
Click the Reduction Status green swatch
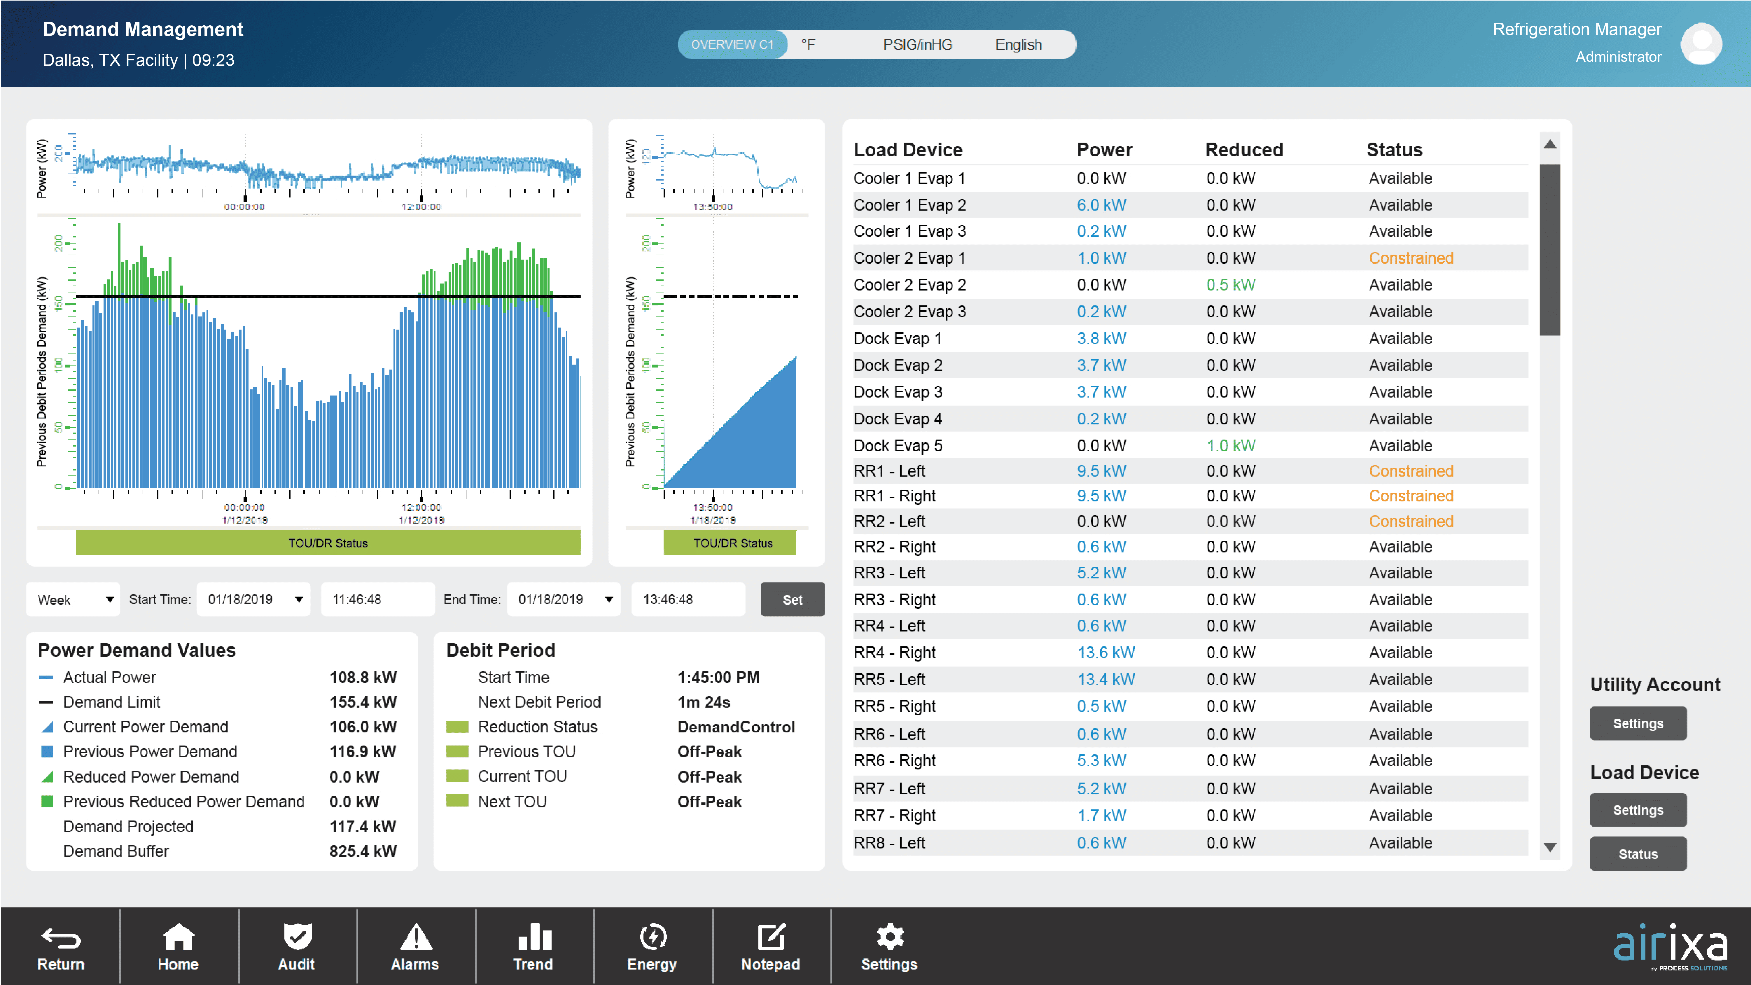click(457, 727)
